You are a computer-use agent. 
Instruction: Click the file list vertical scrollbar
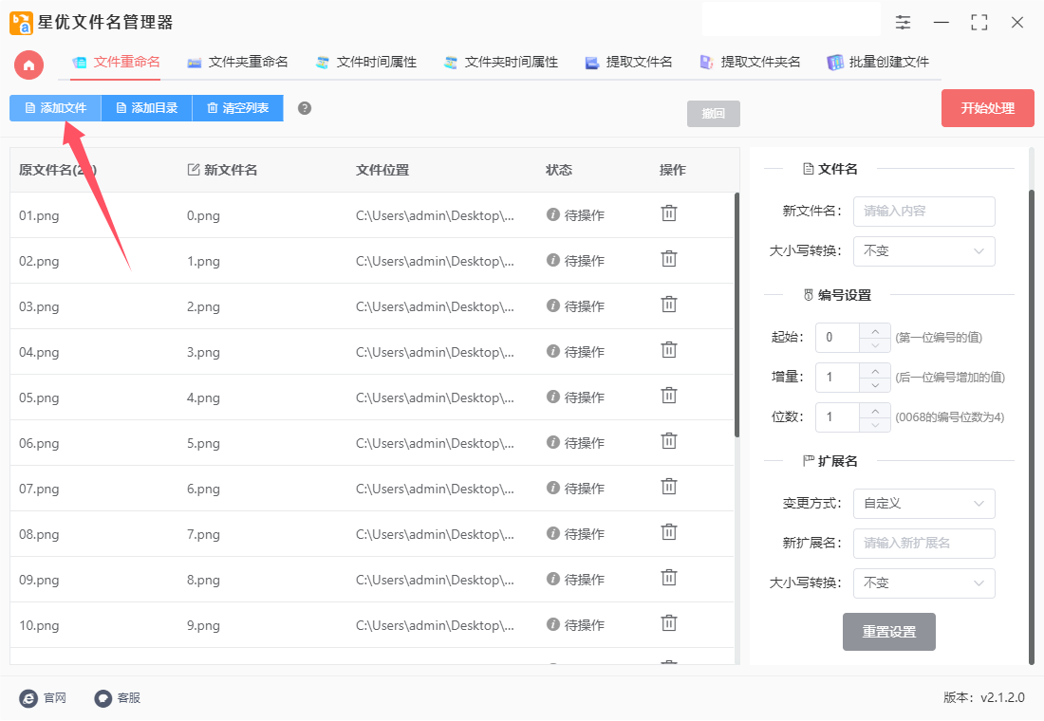point(736,315)
